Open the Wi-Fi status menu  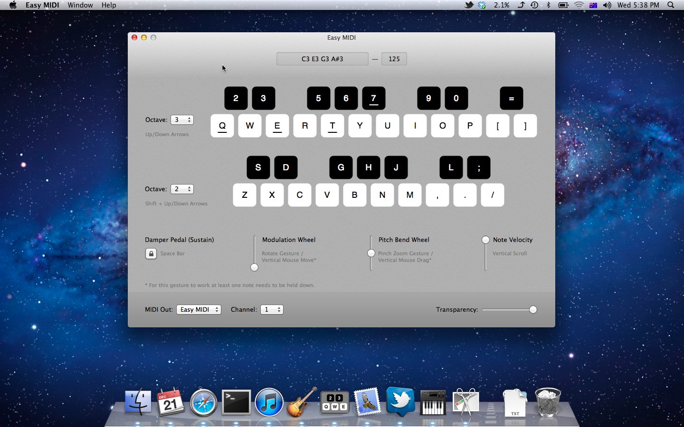point(579,5)
